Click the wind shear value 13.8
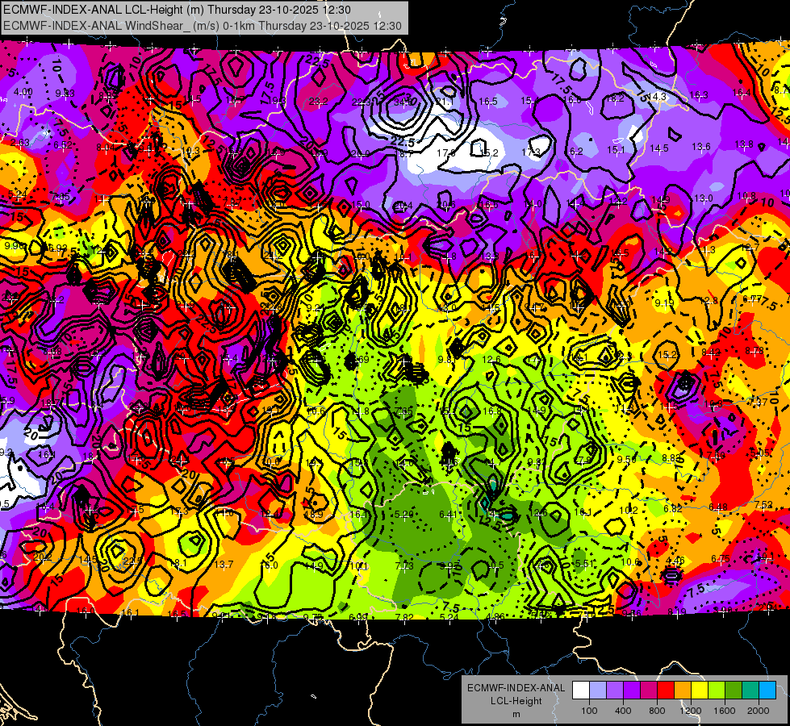 click(x=744, y=144)
